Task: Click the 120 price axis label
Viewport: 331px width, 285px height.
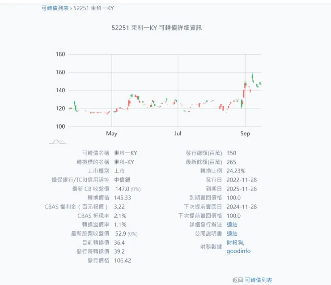Action: 60,108
